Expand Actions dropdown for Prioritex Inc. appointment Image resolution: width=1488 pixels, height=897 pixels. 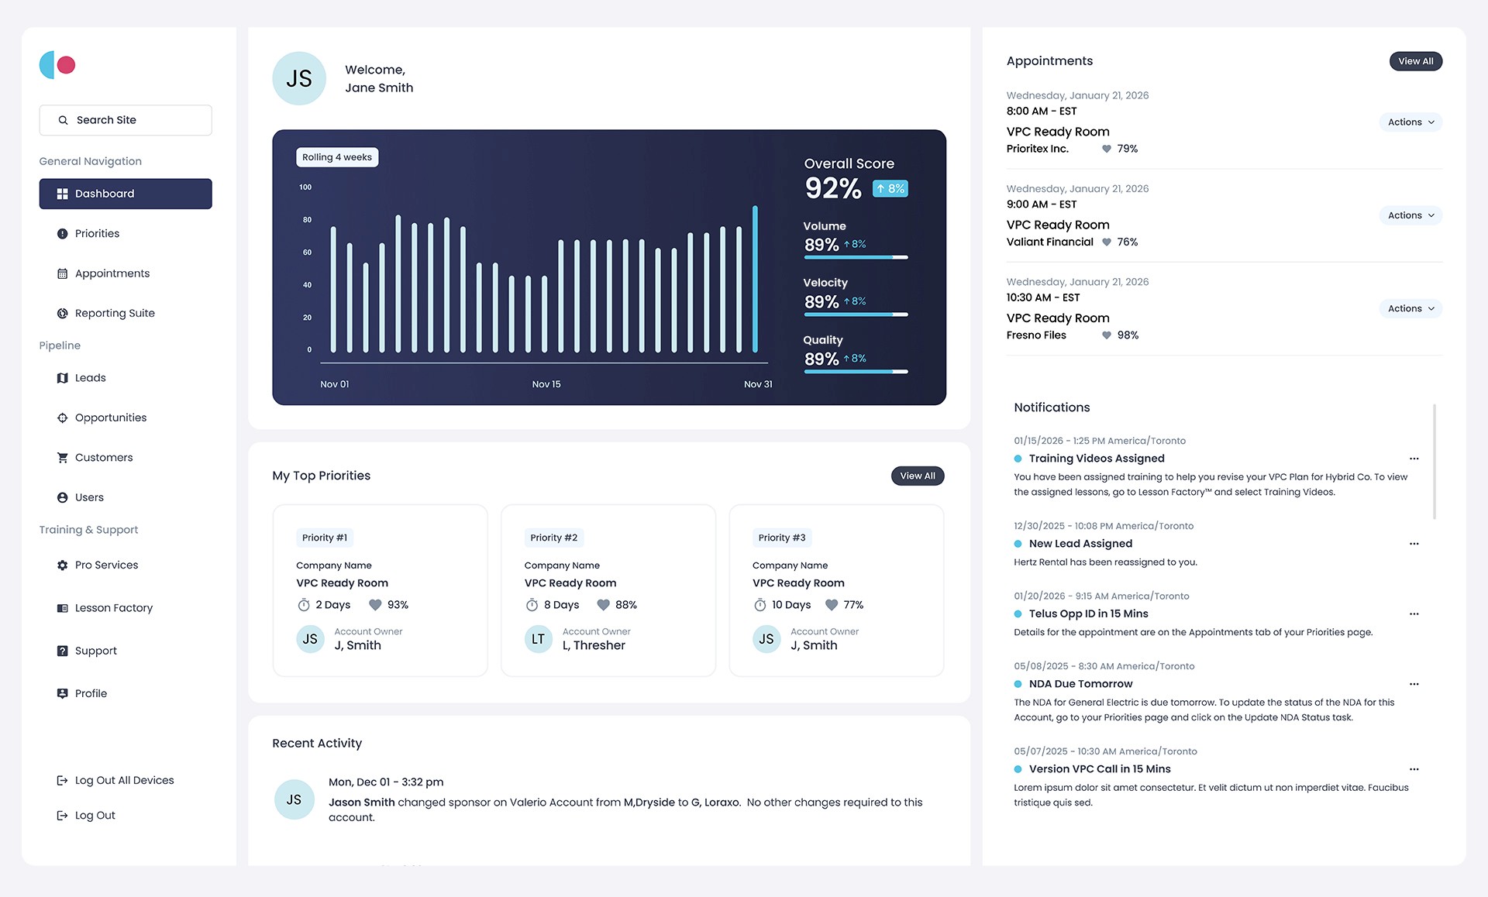click(x=1410, y=122)
